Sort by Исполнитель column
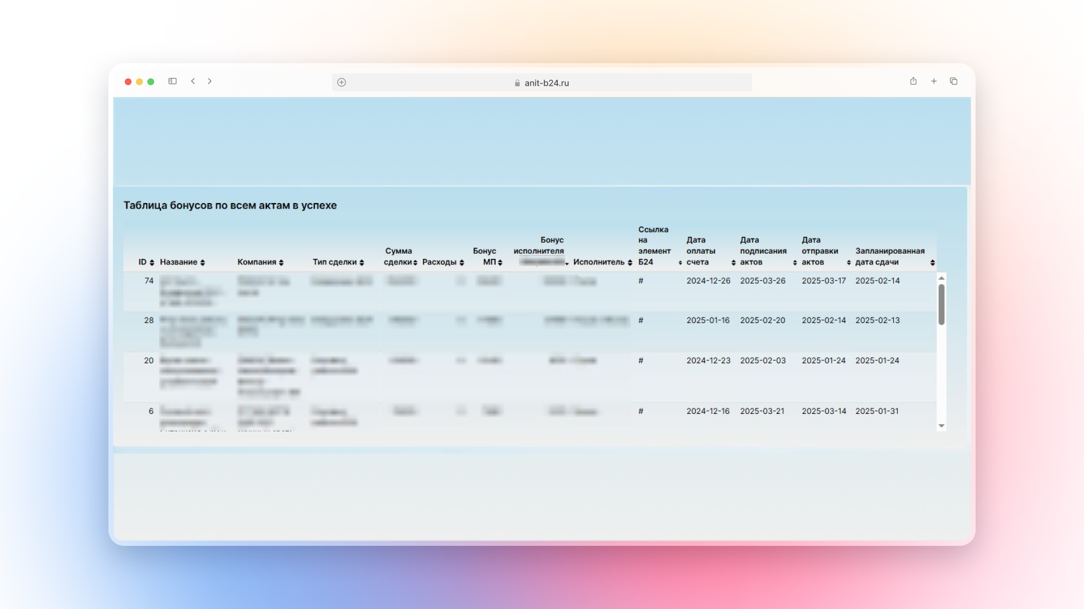The height and width of the screenshot is (609, 1084). 630,263
